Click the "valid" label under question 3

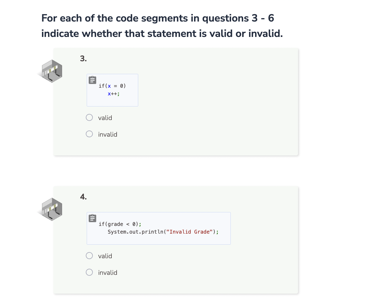pyautogui.click(x=105, y=118)
